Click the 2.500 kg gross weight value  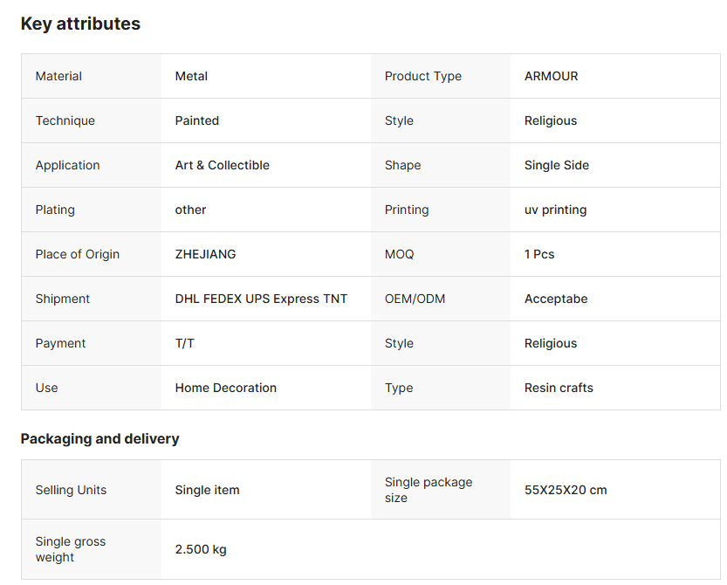pos(200,549)
